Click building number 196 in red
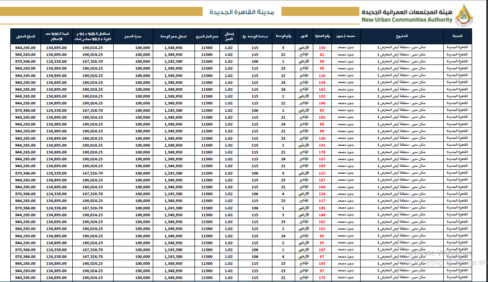 (x=322, y=103)
